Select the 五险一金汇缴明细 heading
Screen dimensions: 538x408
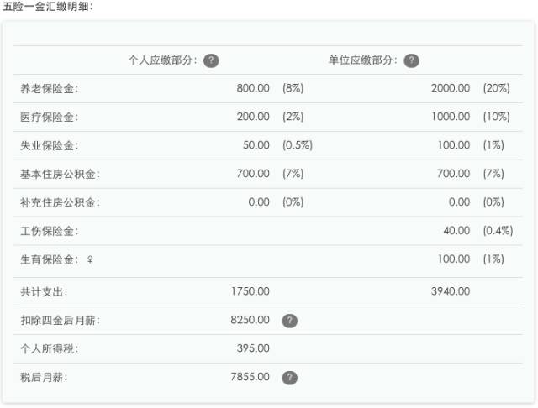point(48,7)
